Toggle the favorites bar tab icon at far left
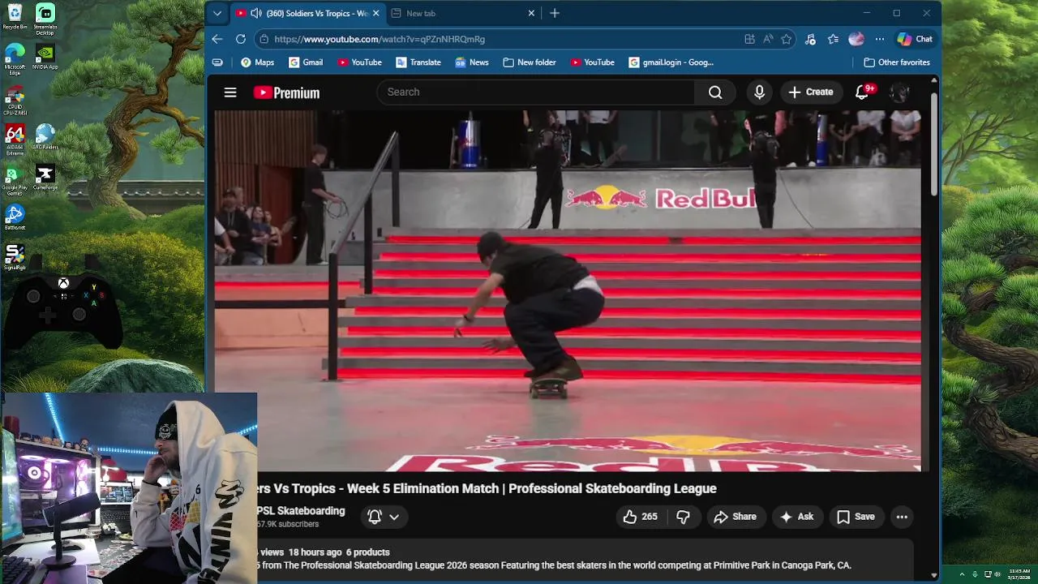 [x=217, y=62]
